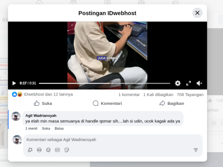Open the emoji picker

pyautogui.click(x=48, y=150)
